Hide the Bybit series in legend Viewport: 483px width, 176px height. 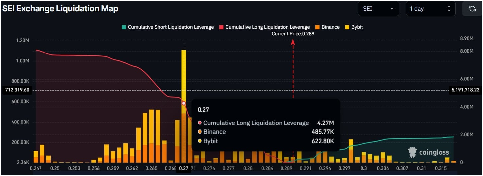pyautogui.click(x=357, y=27)
